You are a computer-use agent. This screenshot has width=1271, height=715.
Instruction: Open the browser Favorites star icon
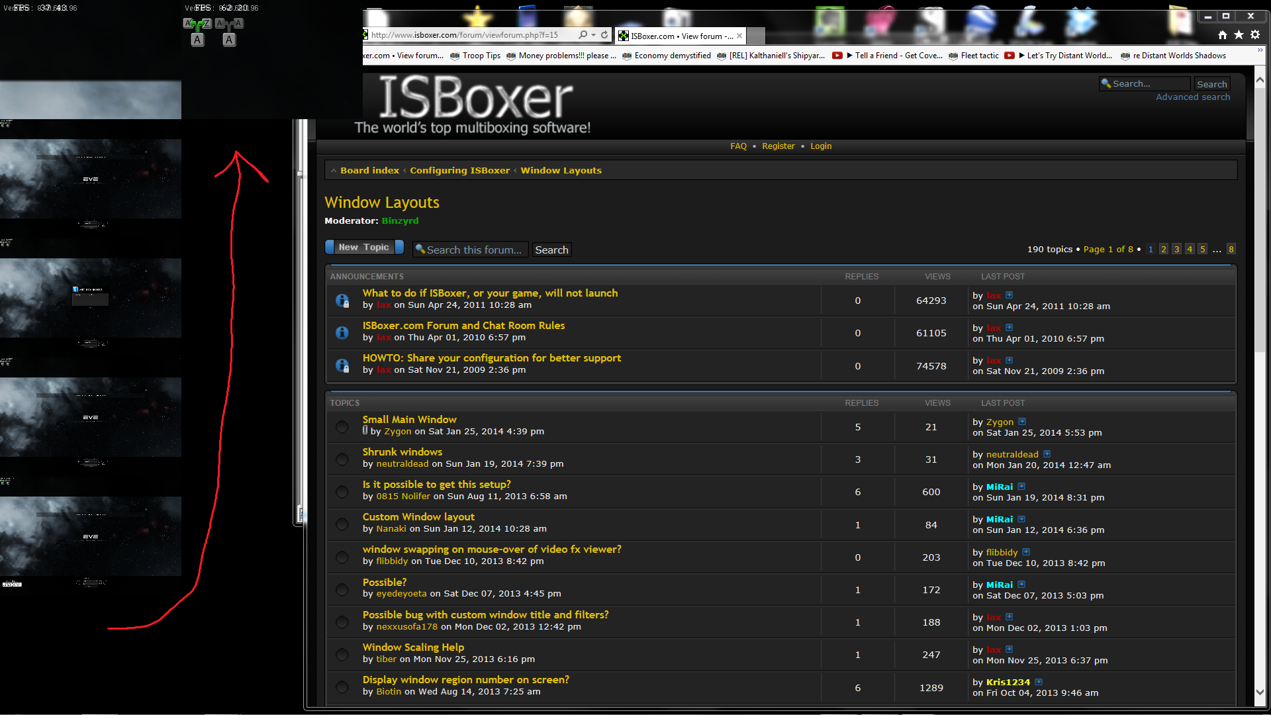[1239, 34]
